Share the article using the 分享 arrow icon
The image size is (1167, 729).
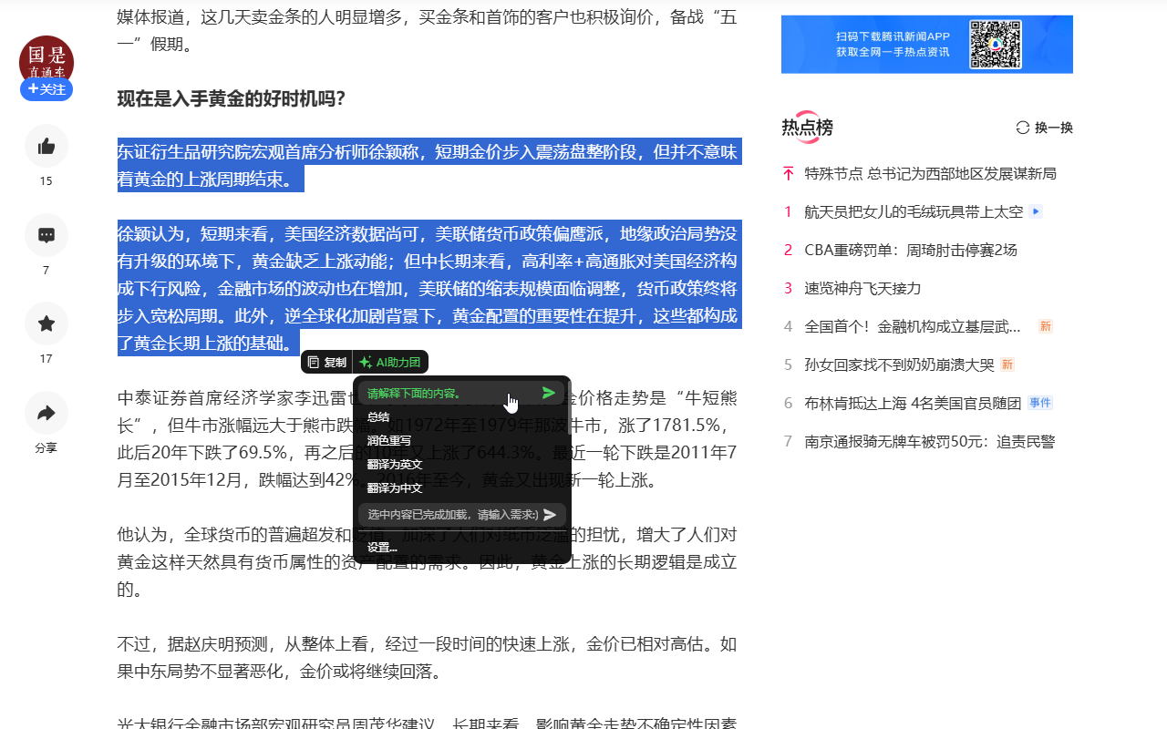tap(46, 413)
